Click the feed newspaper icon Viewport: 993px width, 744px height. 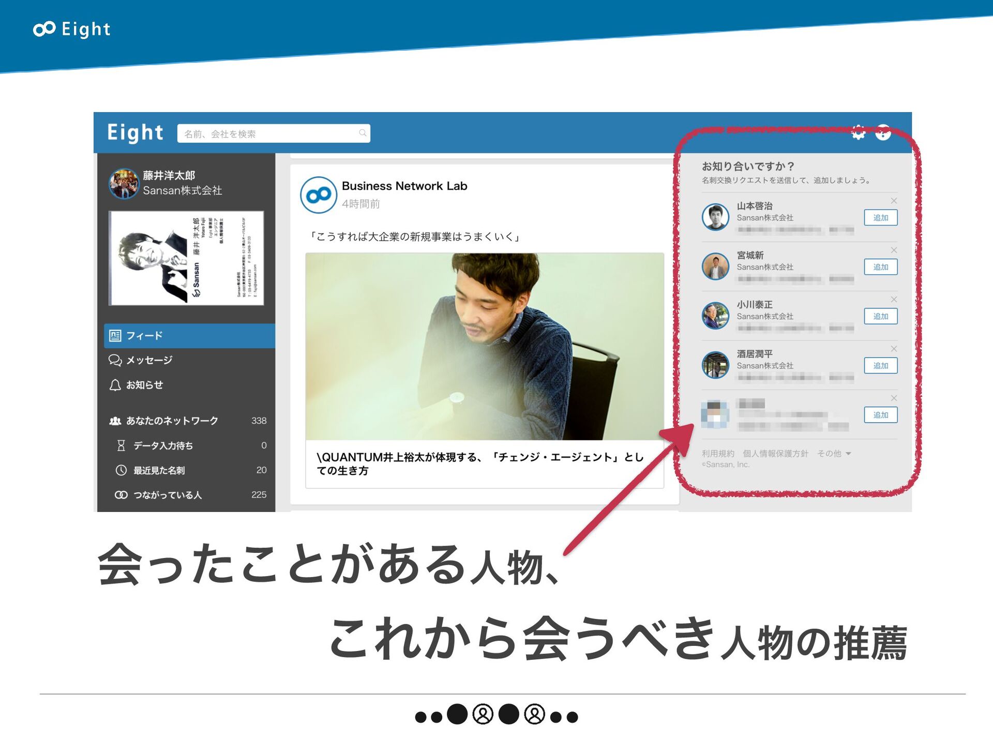point(115,336)
